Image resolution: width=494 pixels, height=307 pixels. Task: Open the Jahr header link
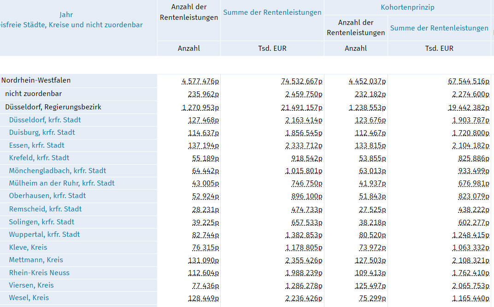click(66, 14)
